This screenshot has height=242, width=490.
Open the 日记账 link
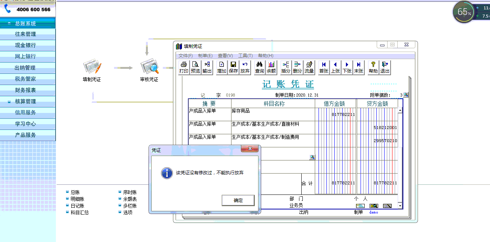pos(77,206)
